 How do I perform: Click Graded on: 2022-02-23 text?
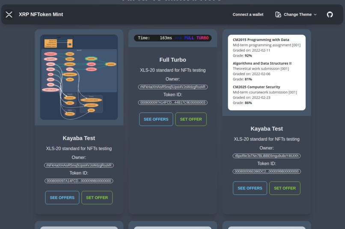[x=252, y=97]
